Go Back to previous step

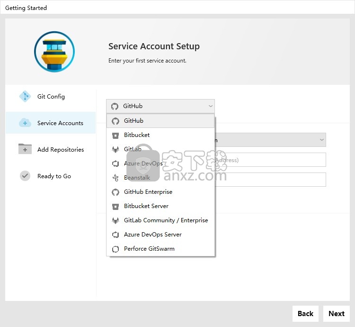pos(305,314)
